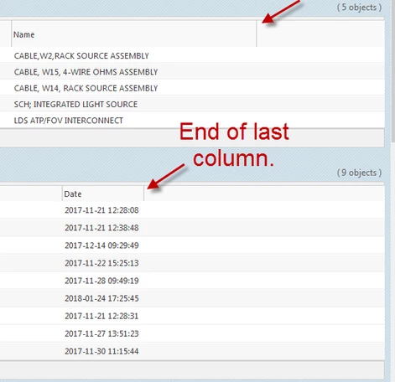Click the '( 9 objects )' count label

click(359, 173)
